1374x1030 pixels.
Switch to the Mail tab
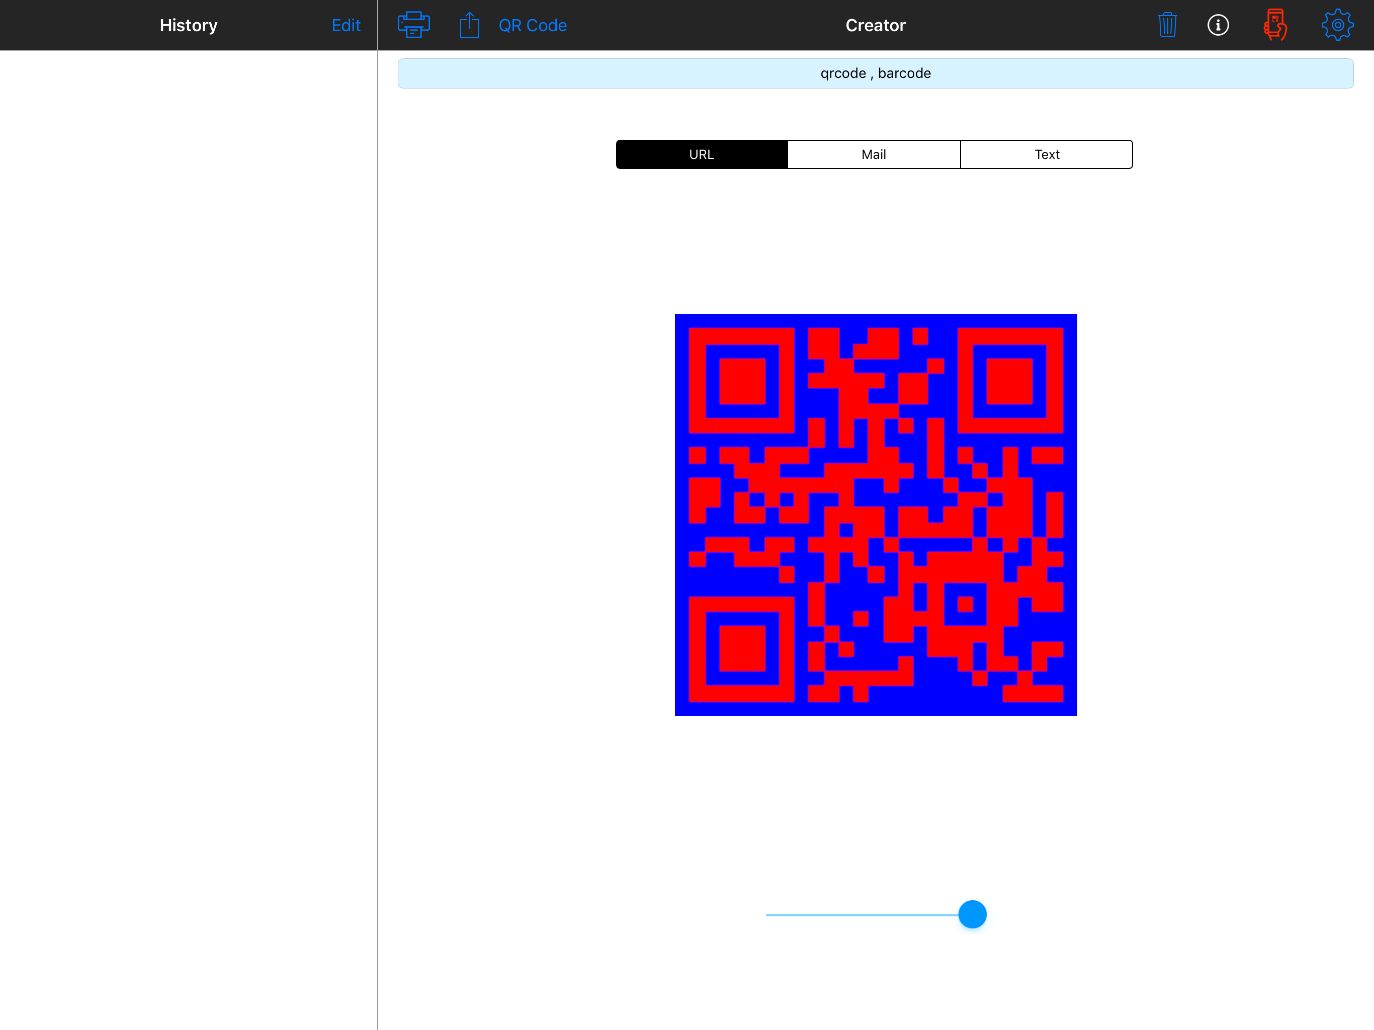874,154
